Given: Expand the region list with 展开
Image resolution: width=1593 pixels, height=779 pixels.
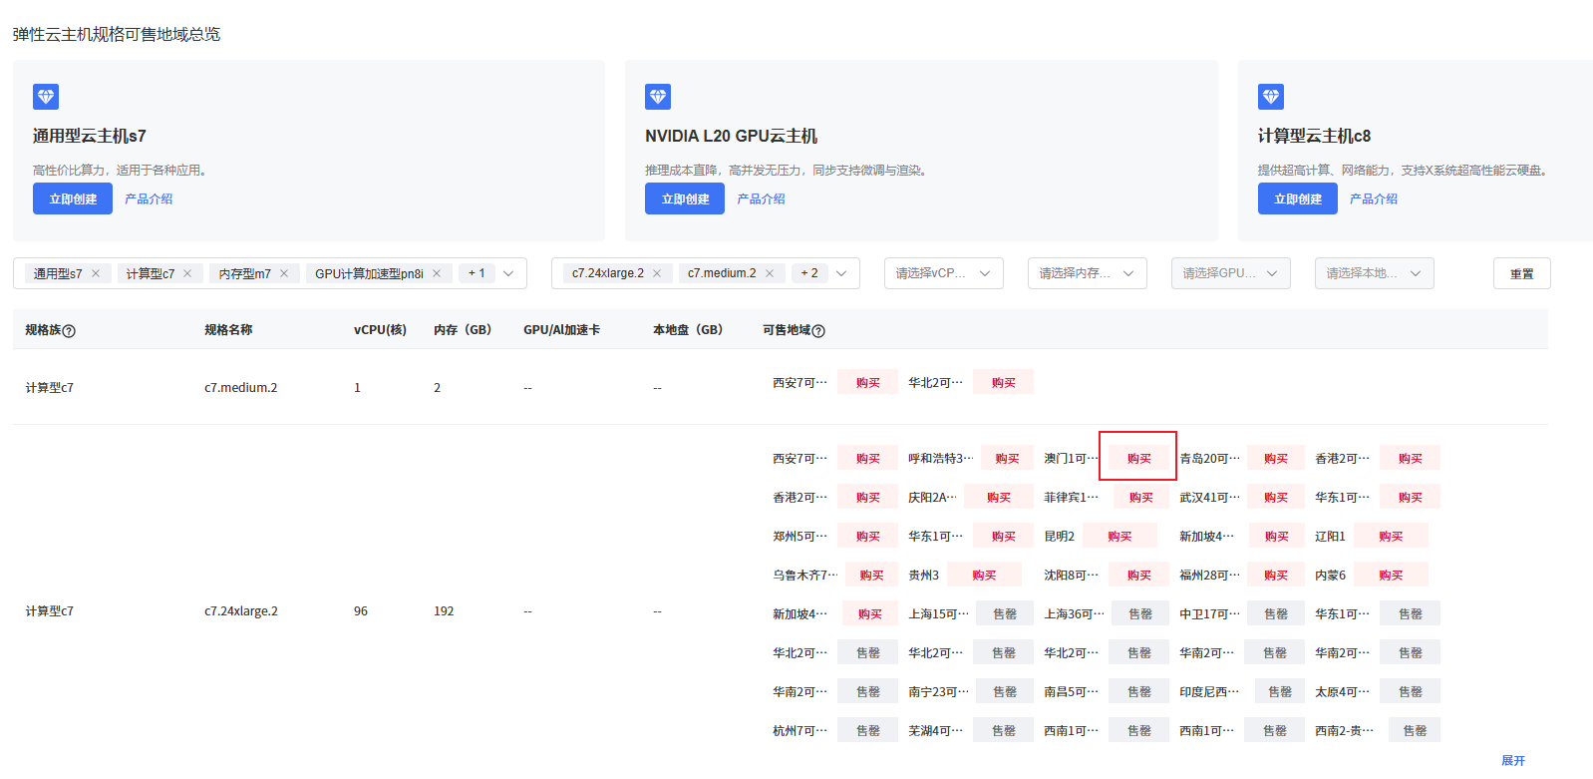Looking at the screenshot, I should [1512, 760].
